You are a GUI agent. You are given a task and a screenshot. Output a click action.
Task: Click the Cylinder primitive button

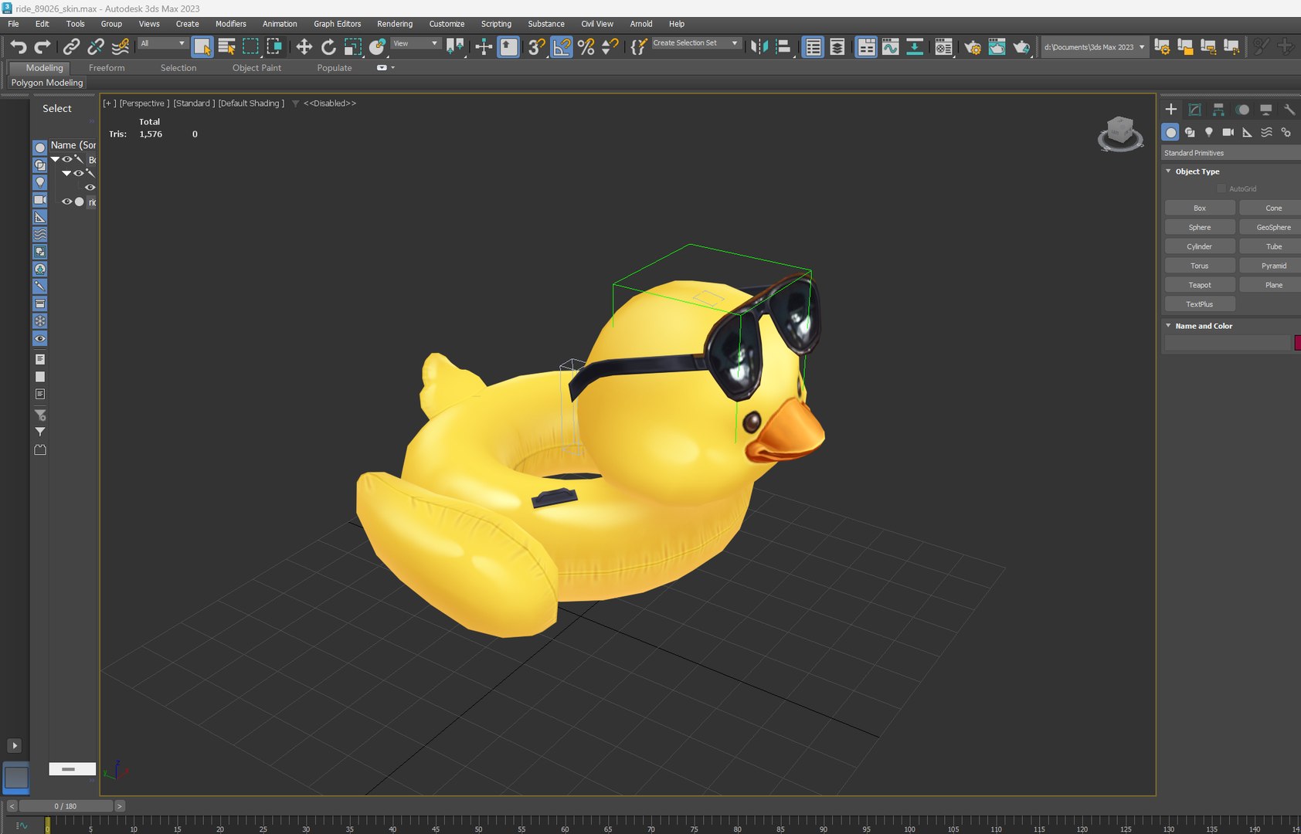tap(1200, 246)
